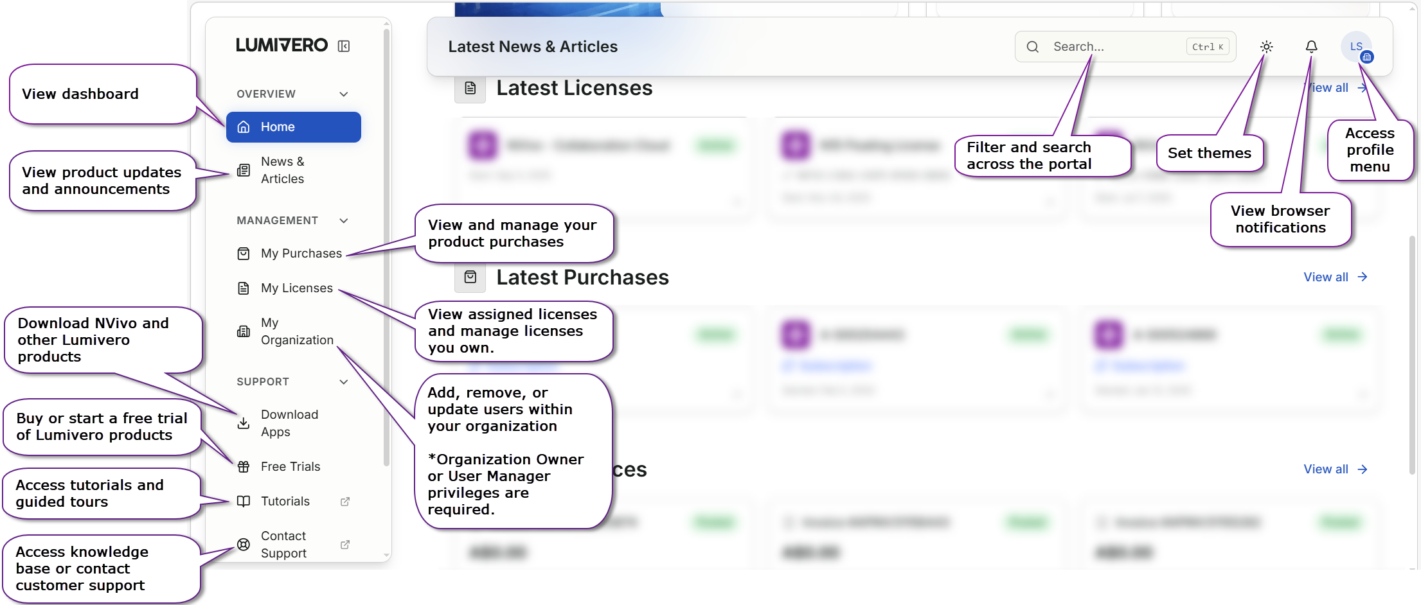Click the Contact Support lifebuoy icon
Viewport: 1421px width, 605px height.
coord(244,545)
